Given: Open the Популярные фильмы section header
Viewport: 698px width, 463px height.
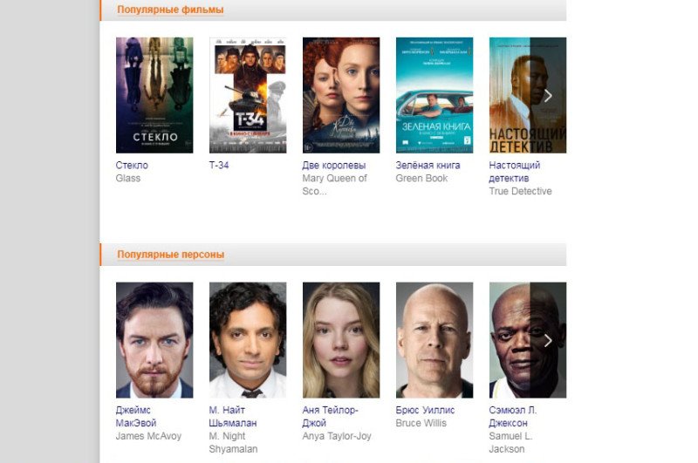Looking at the screenshot, I should click(170, 10).
